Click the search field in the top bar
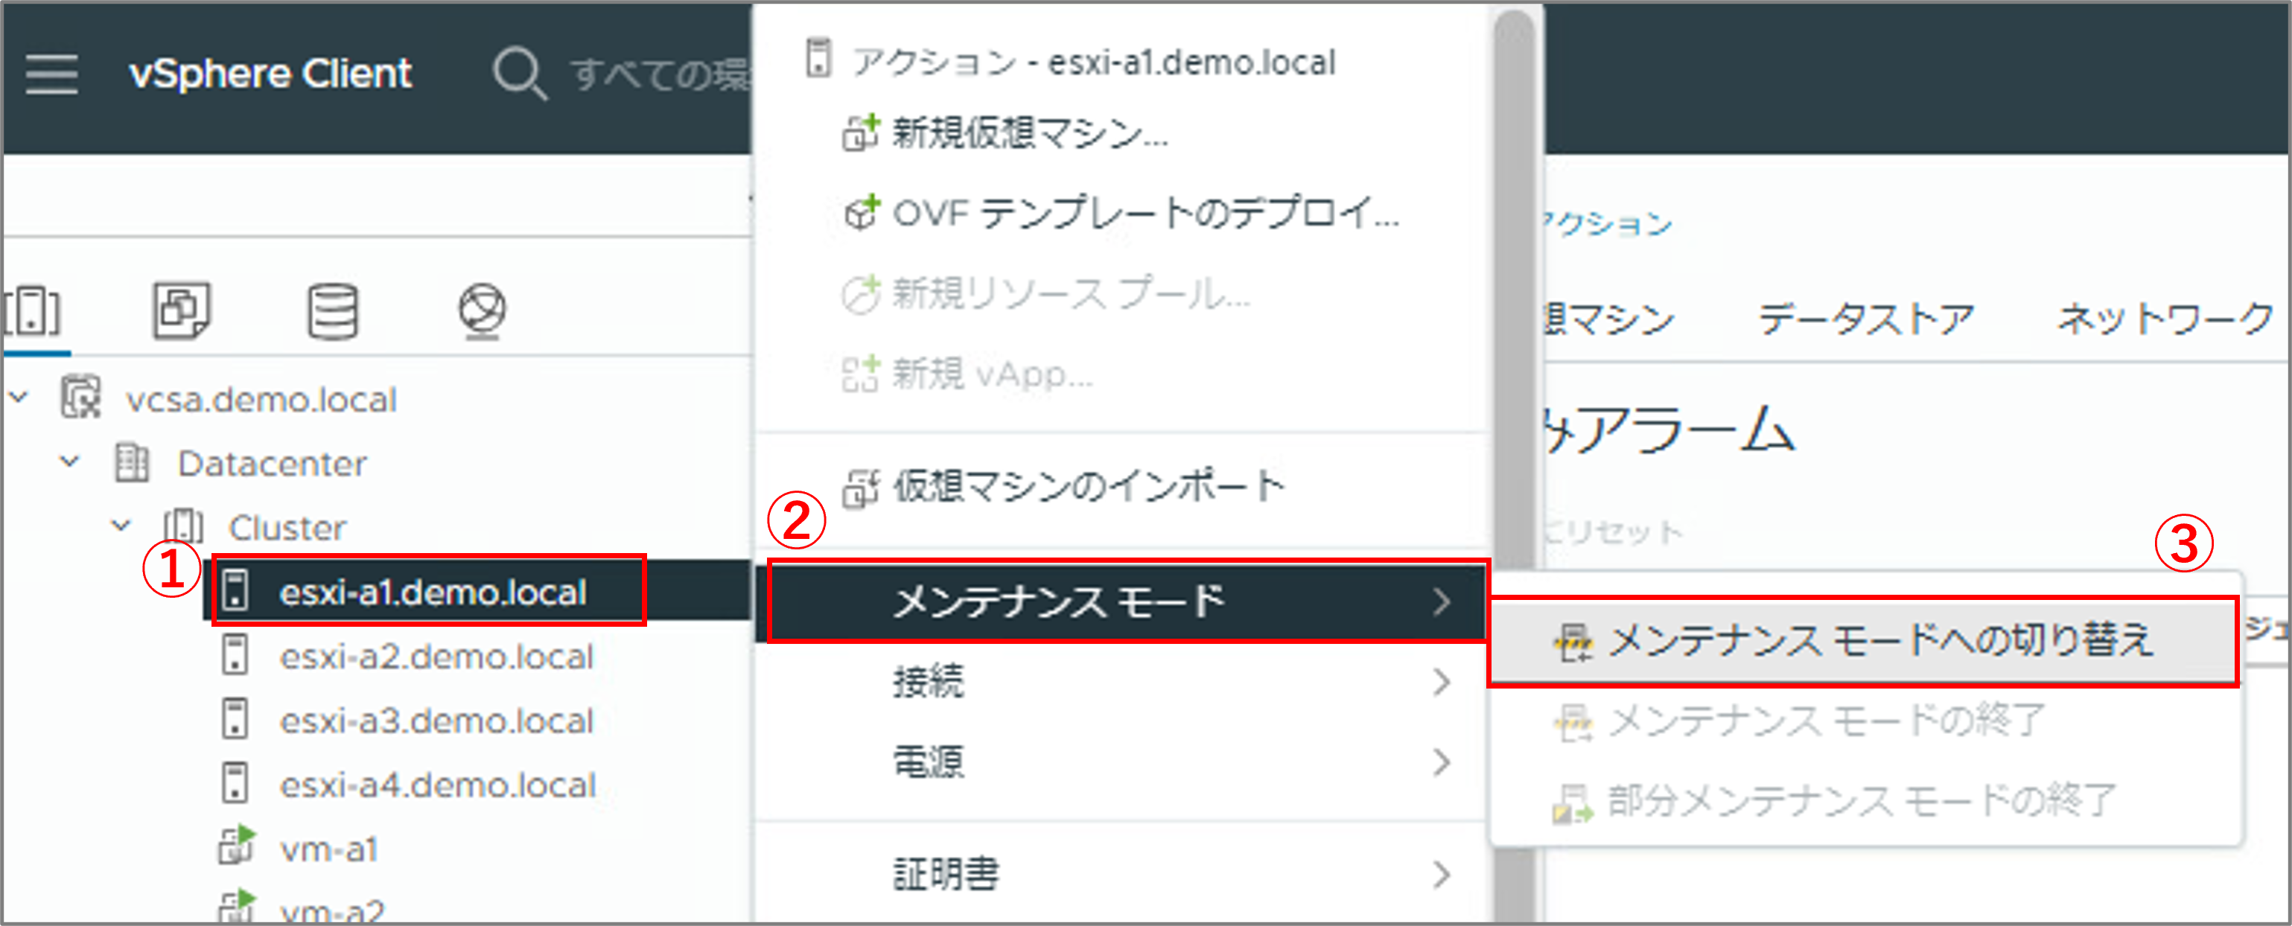The image size is (2292, 926). pyautogui.click(x=660, y=74)
